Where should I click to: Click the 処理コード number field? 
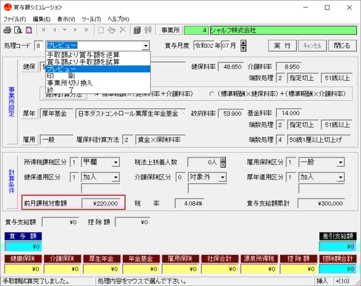pyautogui.click(x=39, y=46)
